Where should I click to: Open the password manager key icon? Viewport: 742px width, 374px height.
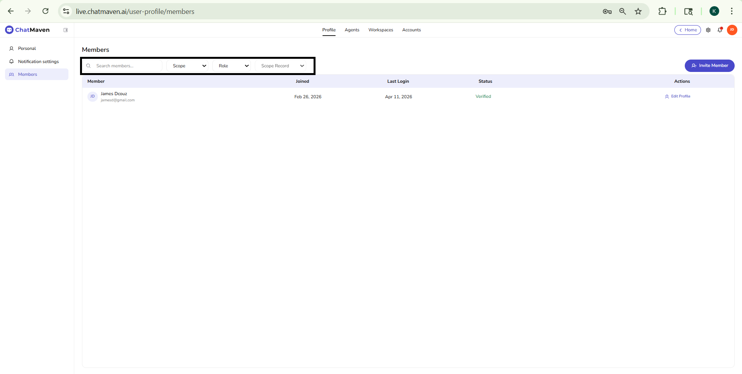click(607, 12)
